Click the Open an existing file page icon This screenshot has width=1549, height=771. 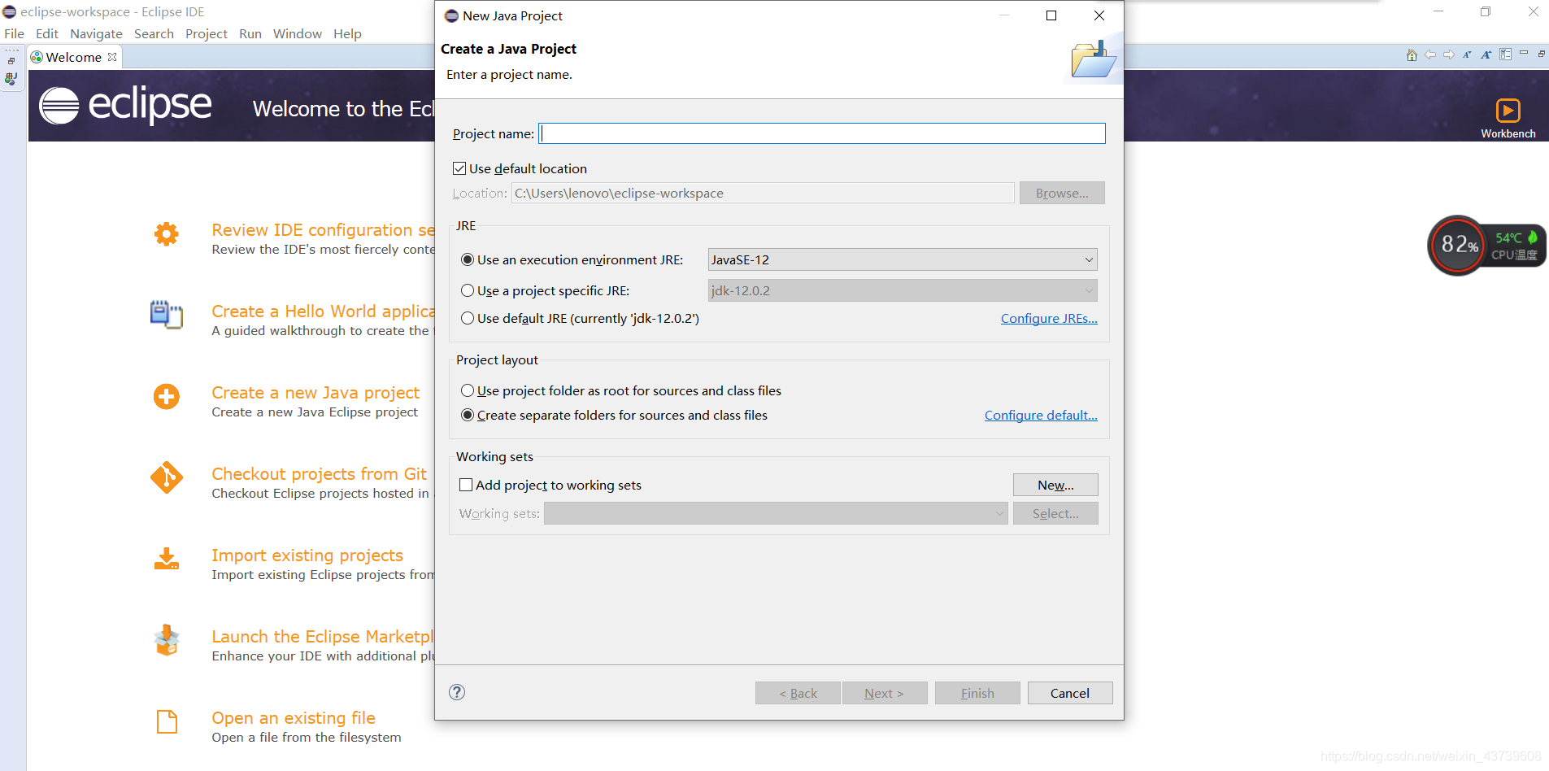point(167,721)
